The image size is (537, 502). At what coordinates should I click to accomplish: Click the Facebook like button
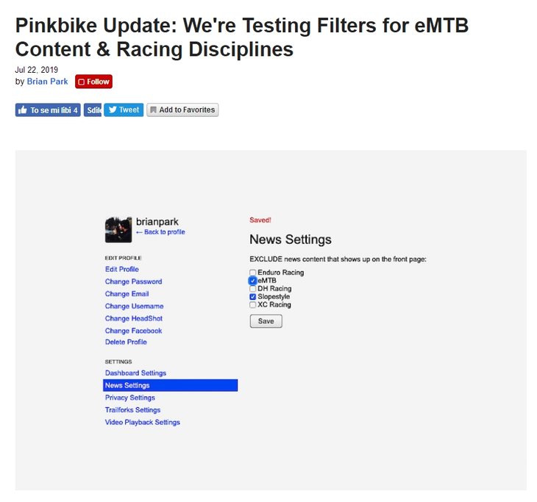tap(48, 110)
